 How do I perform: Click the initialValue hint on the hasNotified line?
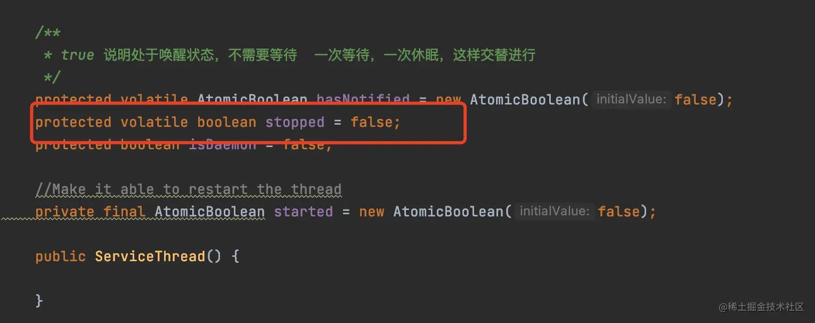coord(631,99)
